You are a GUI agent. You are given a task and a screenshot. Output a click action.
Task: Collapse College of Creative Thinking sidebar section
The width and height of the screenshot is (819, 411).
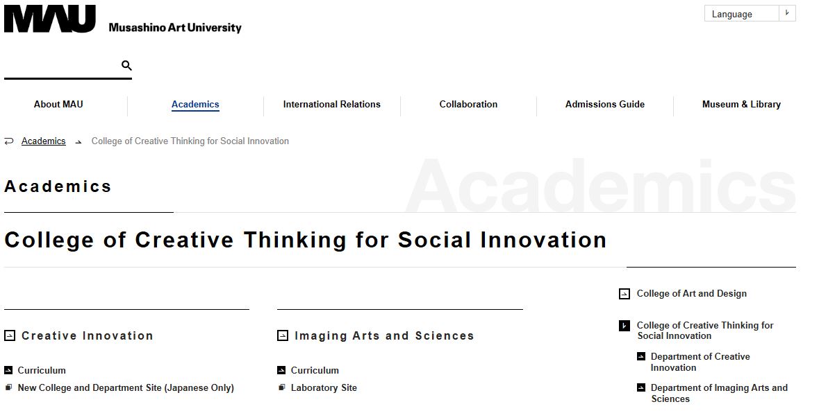tap(624, 326)
